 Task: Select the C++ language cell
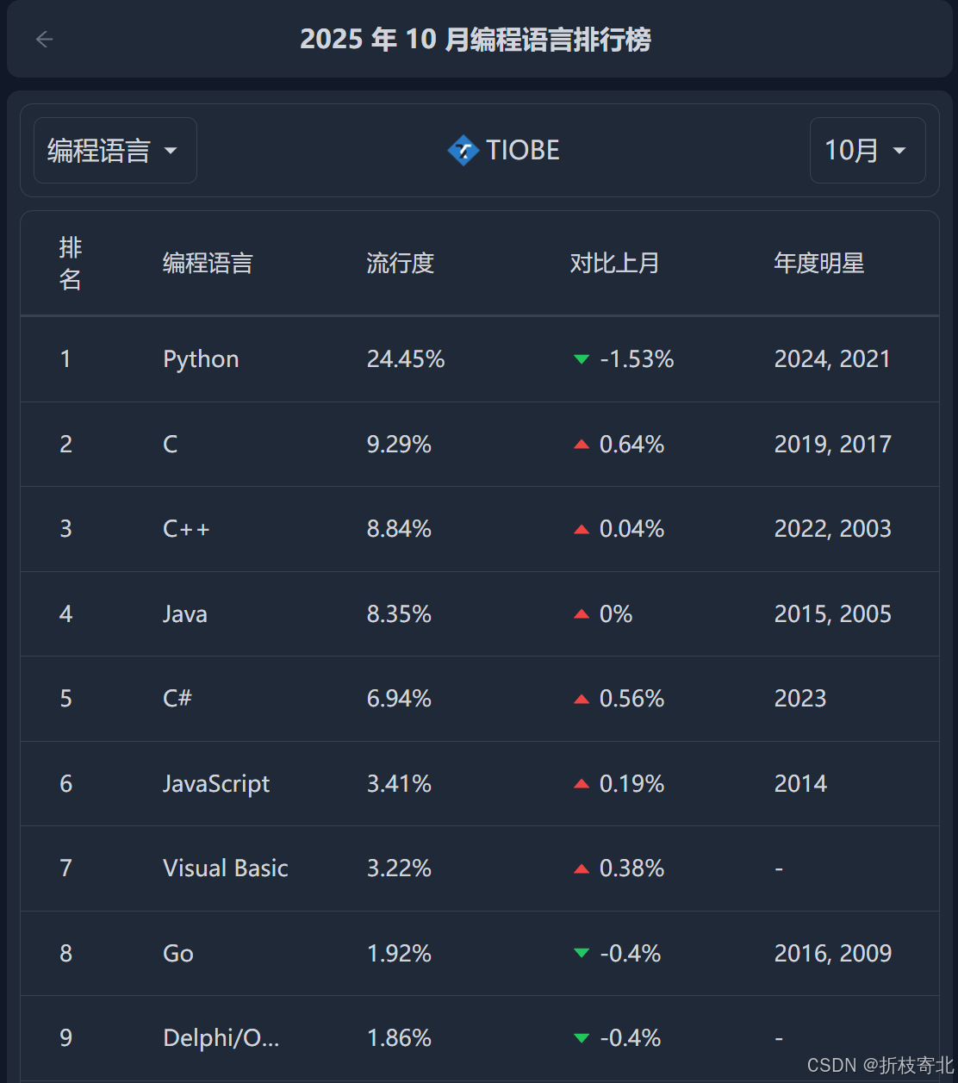[187, 529]
